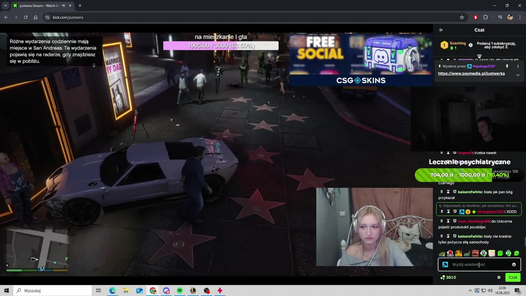Image resolution: width=526 pixels, height=296 pixels.
Task: Click the 'na mieszkanie i gta' progress bar
Action: tap(221, 46)
